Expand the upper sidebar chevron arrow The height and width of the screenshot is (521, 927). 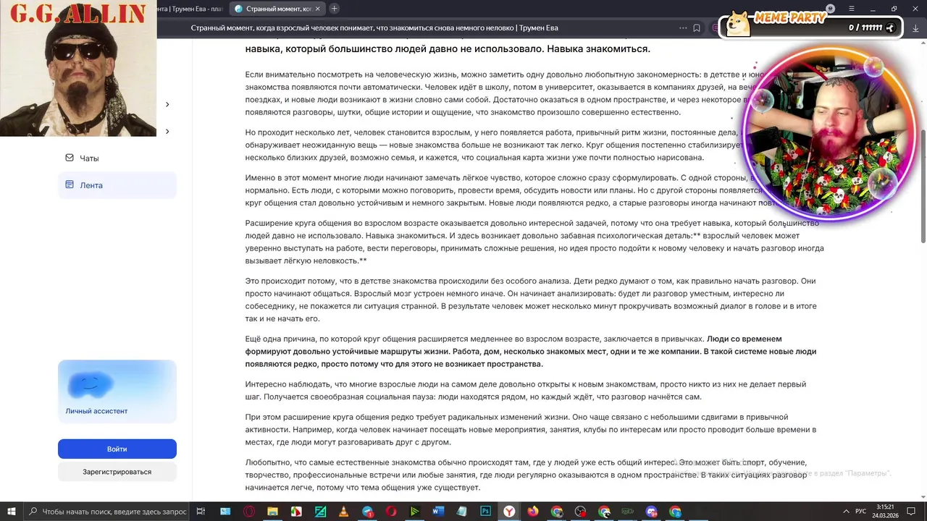tap(167, 104)
